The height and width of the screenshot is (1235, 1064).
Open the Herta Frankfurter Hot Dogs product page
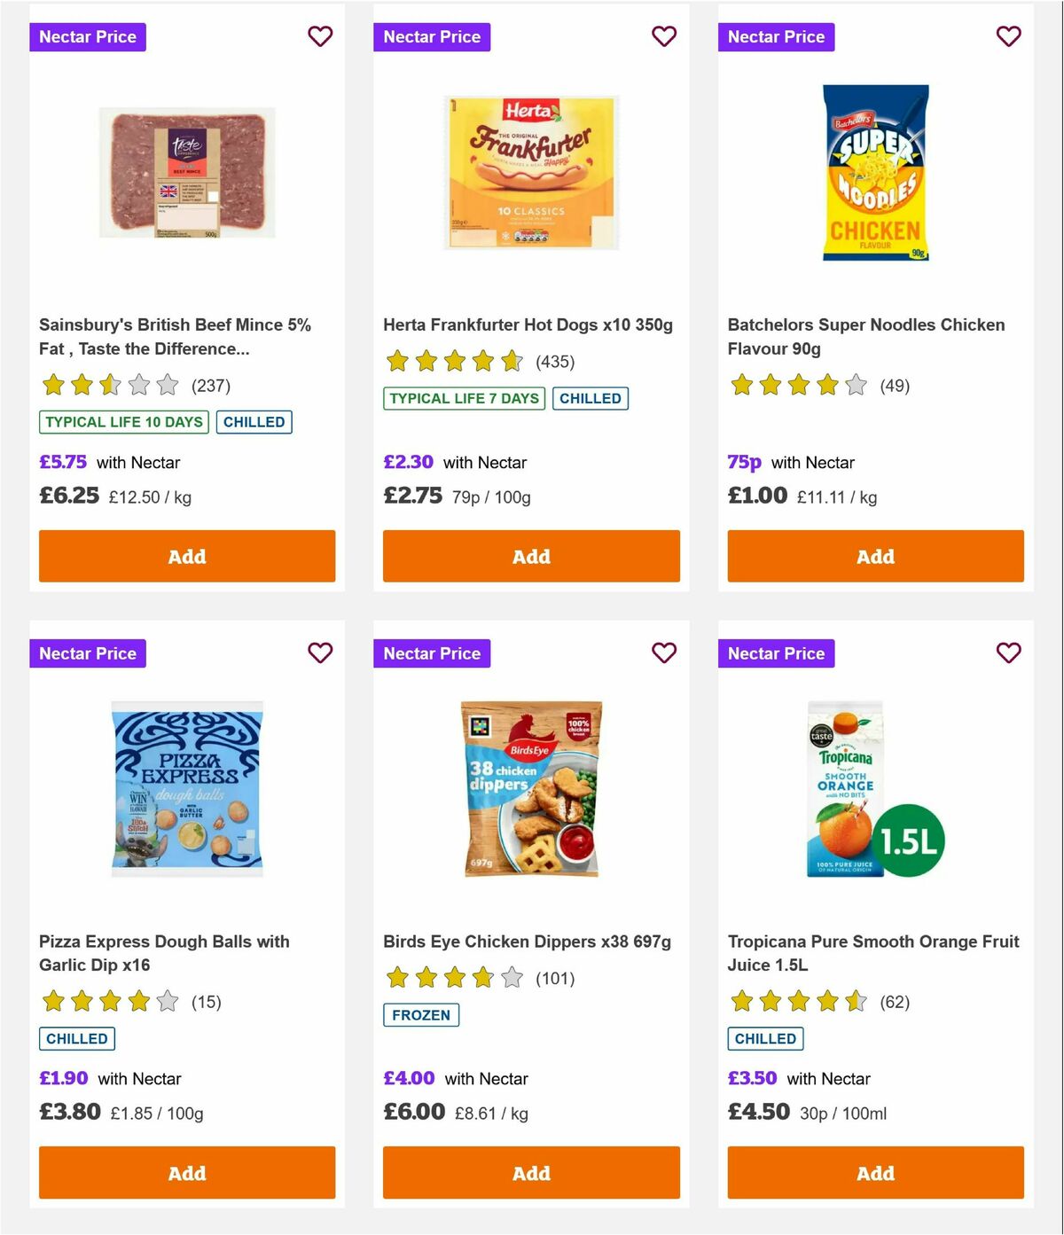(528, 324)
